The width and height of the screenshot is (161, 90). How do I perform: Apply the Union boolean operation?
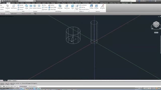[31, 6]
